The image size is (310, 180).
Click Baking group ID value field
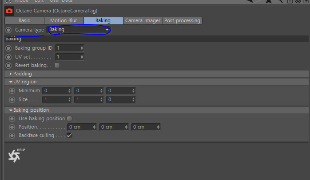(69, 48)
